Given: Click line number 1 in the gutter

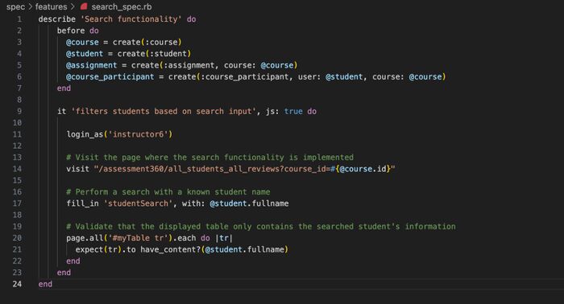Looking at the screenshot, I should (x=19, y=19).
